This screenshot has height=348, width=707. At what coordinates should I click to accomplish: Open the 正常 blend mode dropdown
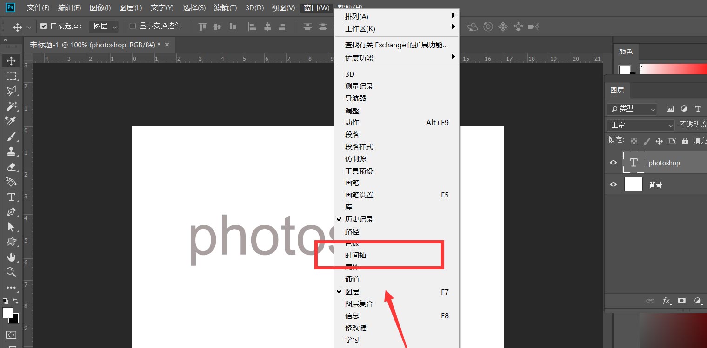[x=640, y=125]
